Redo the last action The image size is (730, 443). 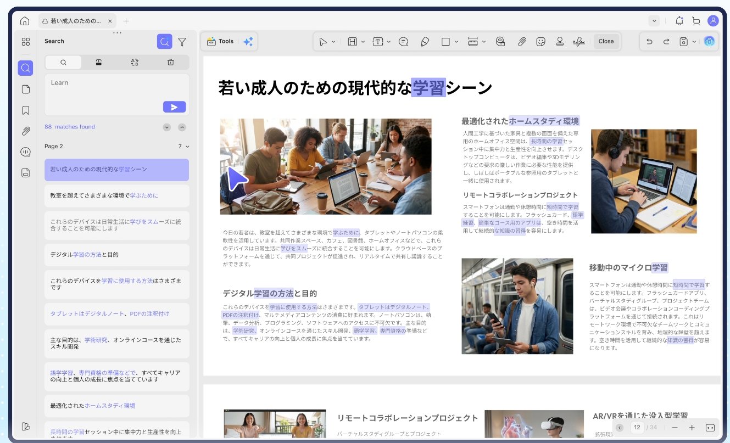click(x=666, y=41)
